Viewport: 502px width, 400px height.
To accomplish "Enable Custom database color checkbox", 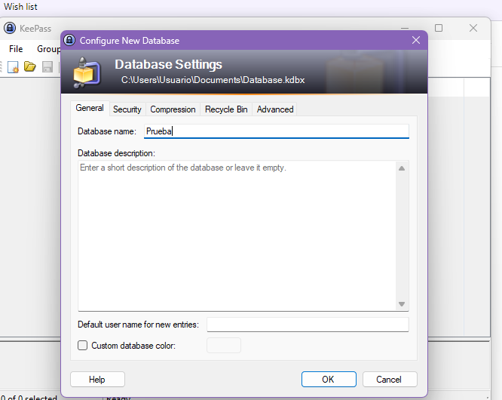I will point(83,345).
